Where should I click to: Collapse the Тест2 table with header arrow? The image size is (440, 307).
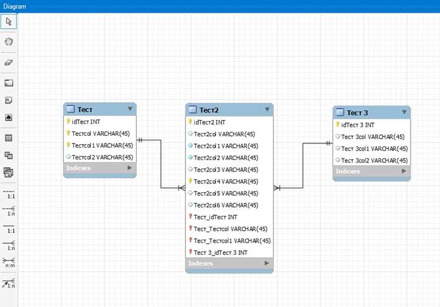pos(267,109)
